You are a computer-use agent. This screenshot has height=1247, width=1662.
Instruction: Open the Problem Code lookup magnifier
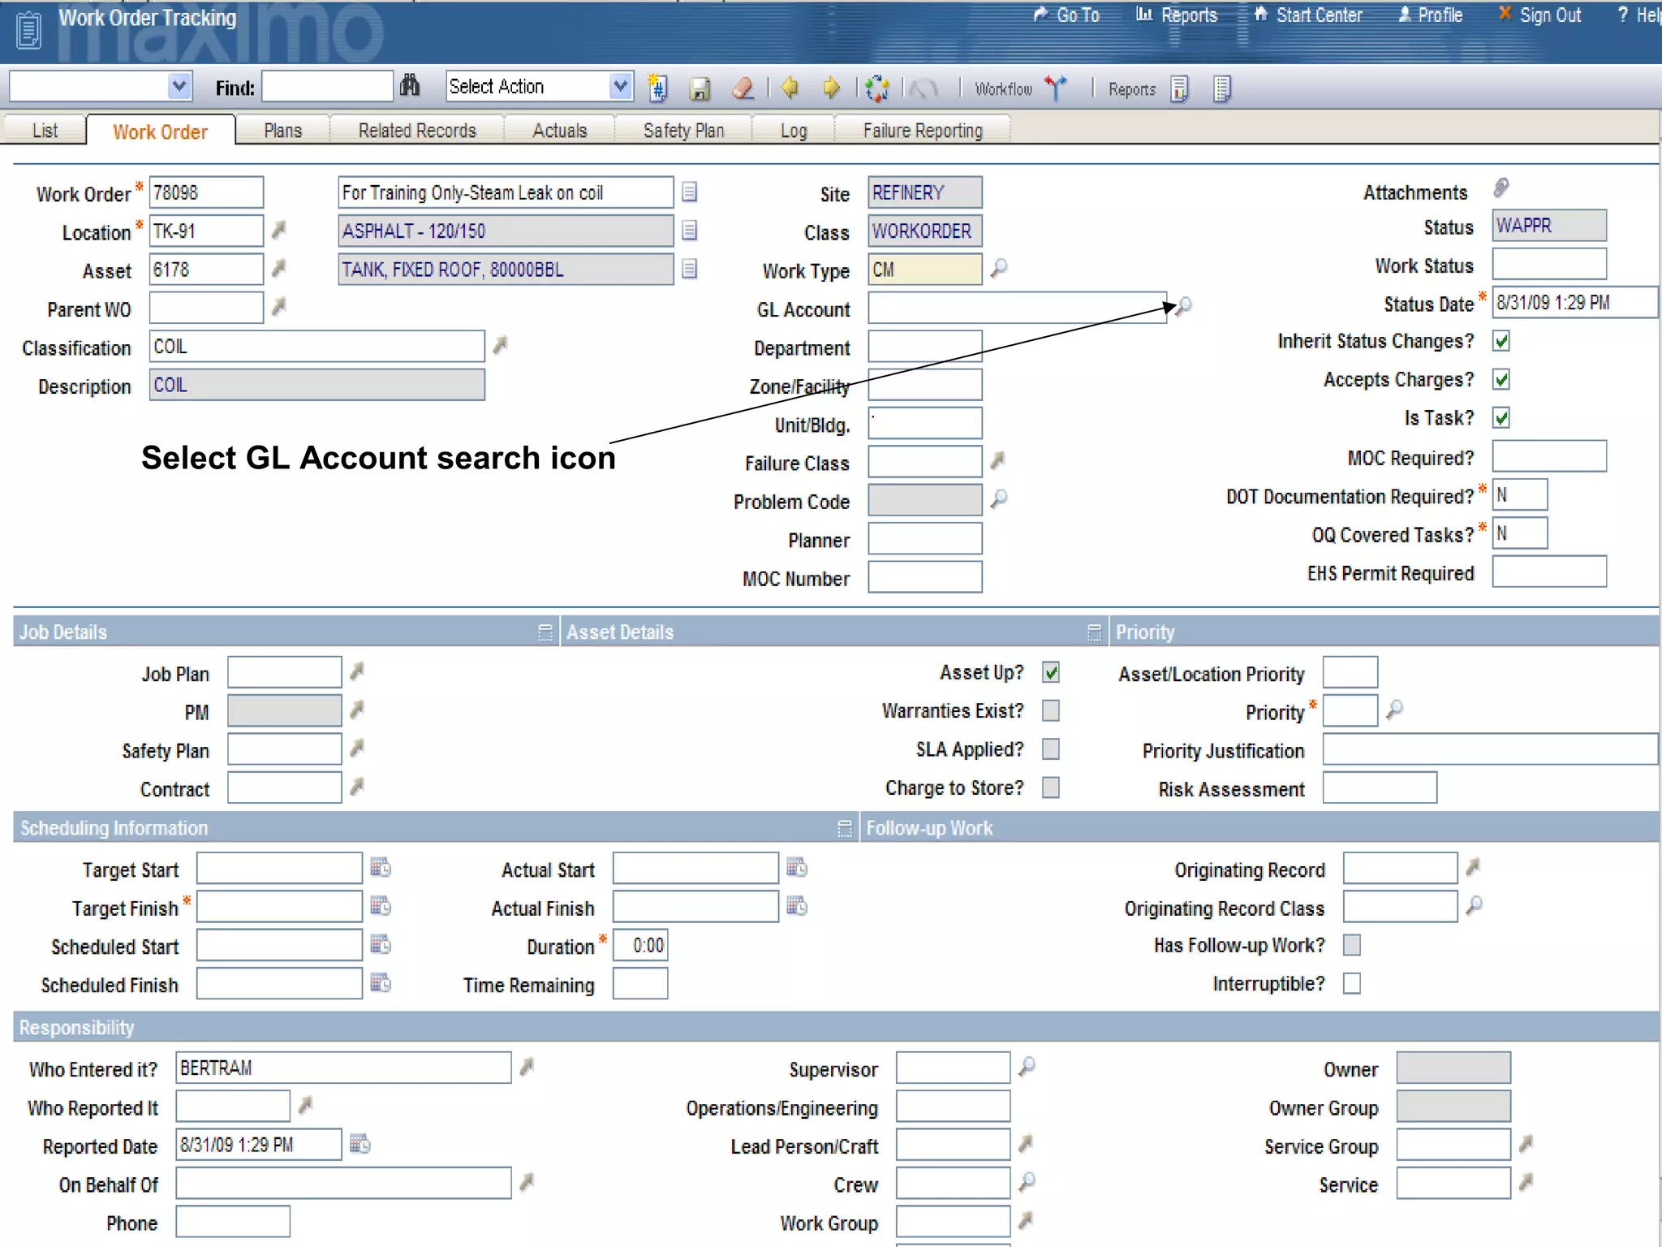pyautogui.click(x=999, y=498)
